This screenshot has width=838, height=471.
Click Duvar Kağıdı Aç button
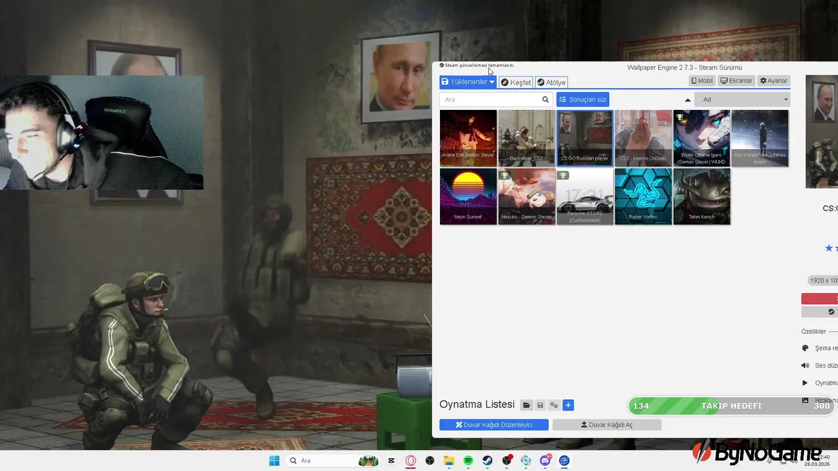607,425
